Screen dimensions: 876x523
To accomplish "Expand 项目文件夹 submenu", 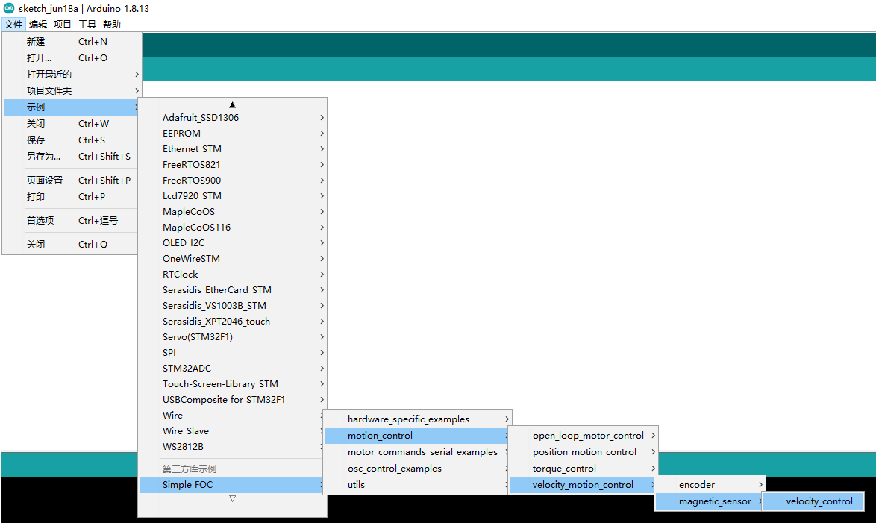I will click(x=72, y=90).
